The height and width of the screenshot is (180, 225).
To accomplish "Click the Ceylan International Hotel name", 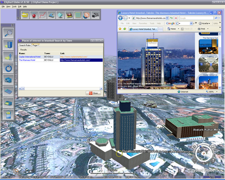I will pos(30,57).
